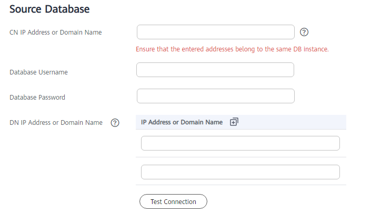
Task: Click the Database Password label
Action: [37, 97]
